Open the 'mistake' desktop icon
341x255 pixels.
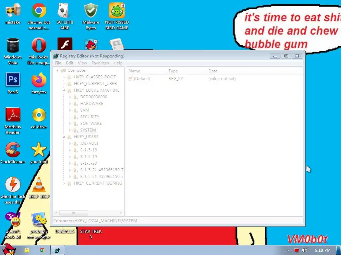13,13
